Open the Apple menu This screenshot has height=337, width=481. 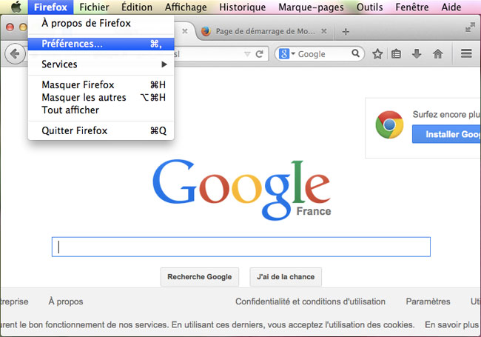16,7
